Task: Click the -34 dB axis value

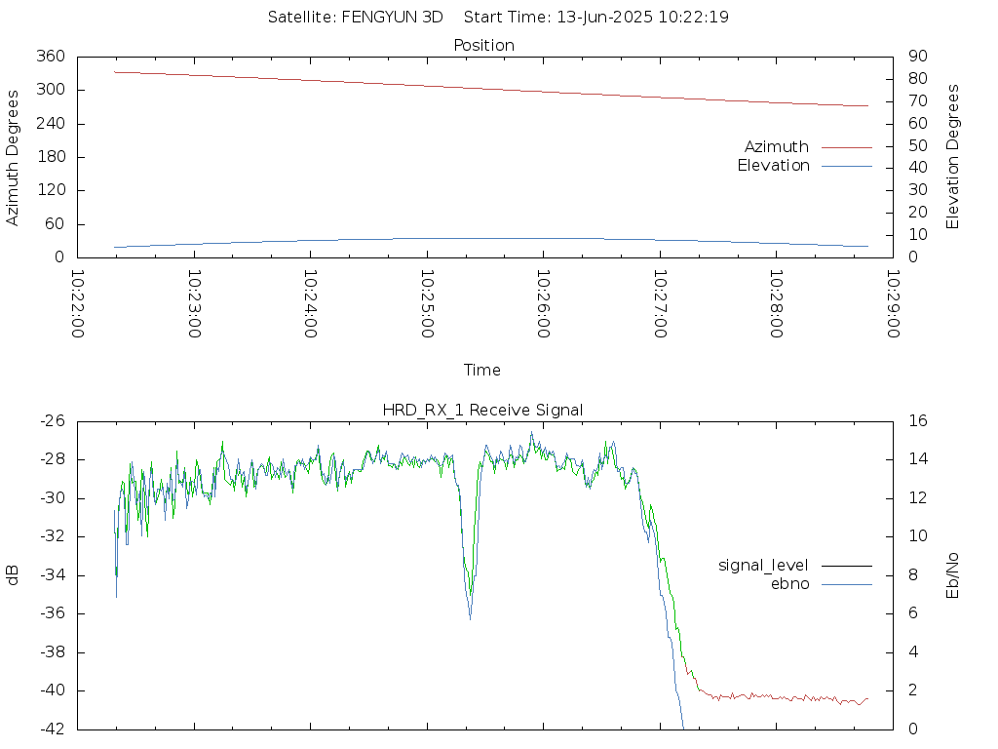Action: pyautogui.click(x=53, y=575)
